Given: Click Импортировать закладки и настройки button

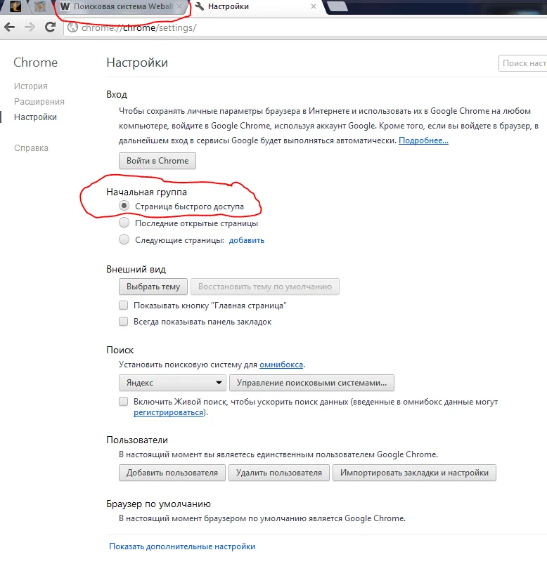Looking at the screenshot, I should 414,473.
